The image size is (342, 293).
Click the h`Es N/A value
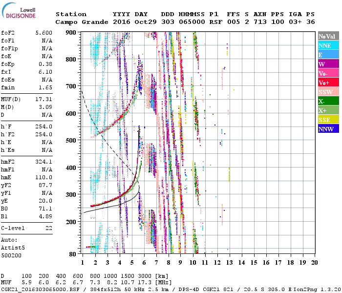tap(47, 150)
